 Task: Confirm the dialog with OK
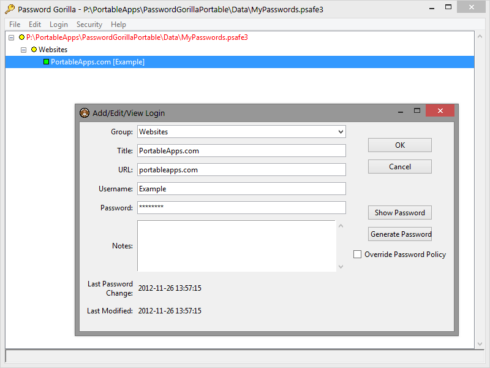click(399, 145)
